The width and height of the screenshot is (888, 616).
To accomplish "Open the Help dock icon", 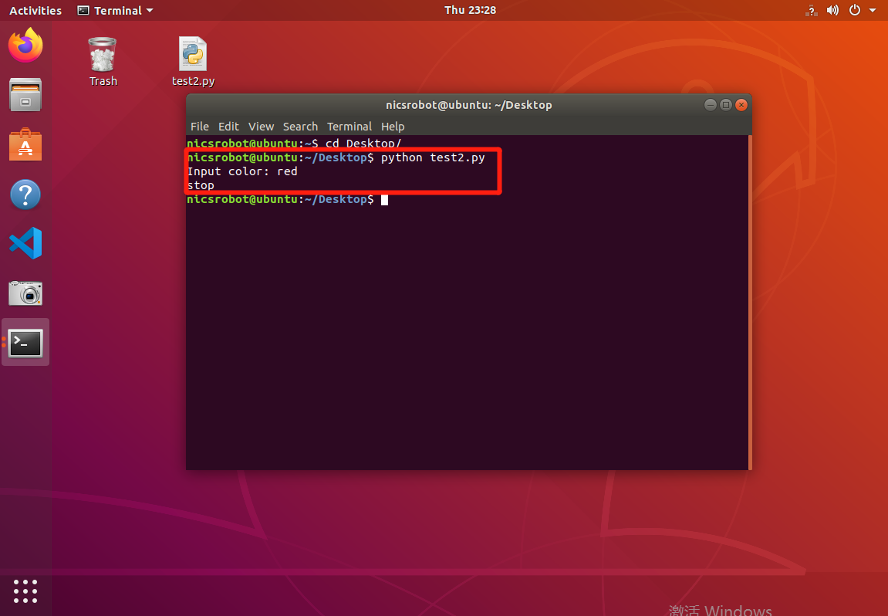I will click(25, 195).
